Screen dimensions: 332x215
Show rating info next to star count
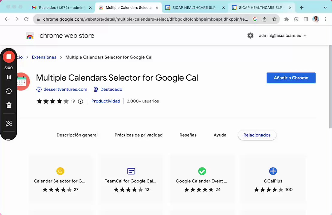point(80,101)
